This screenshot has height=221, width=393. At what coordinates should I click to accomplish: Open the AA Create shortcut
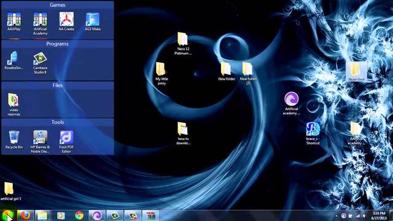[x=66, y=21]
